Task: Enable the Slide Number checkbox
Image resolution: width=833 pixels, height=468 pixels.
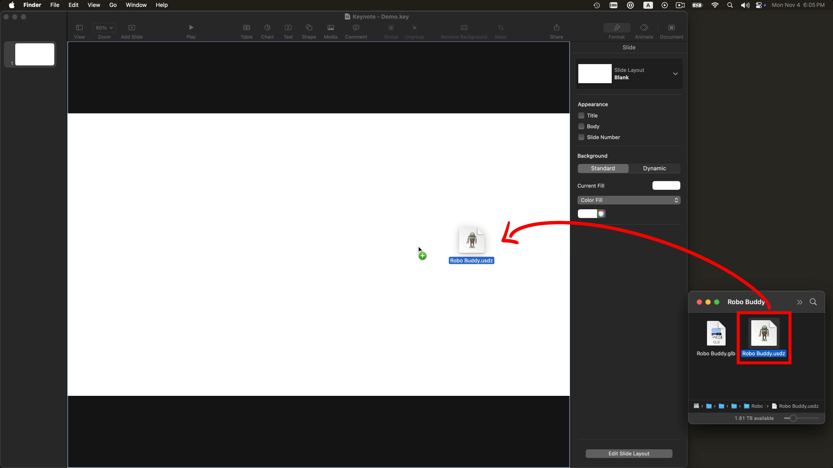Action: click(x=580, y=137)
